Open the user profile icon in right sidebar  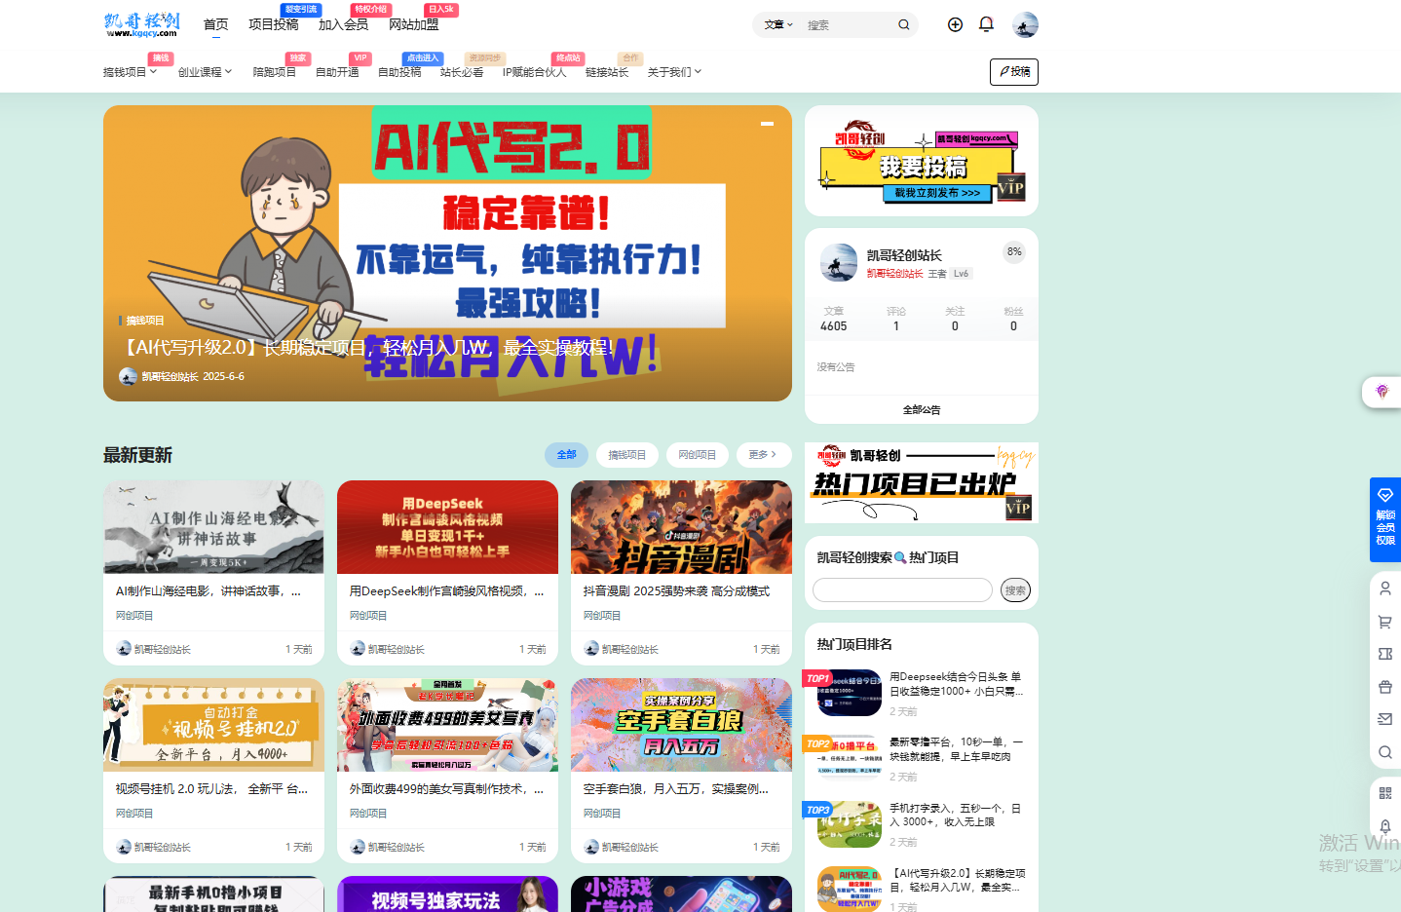coord(1385,589)
